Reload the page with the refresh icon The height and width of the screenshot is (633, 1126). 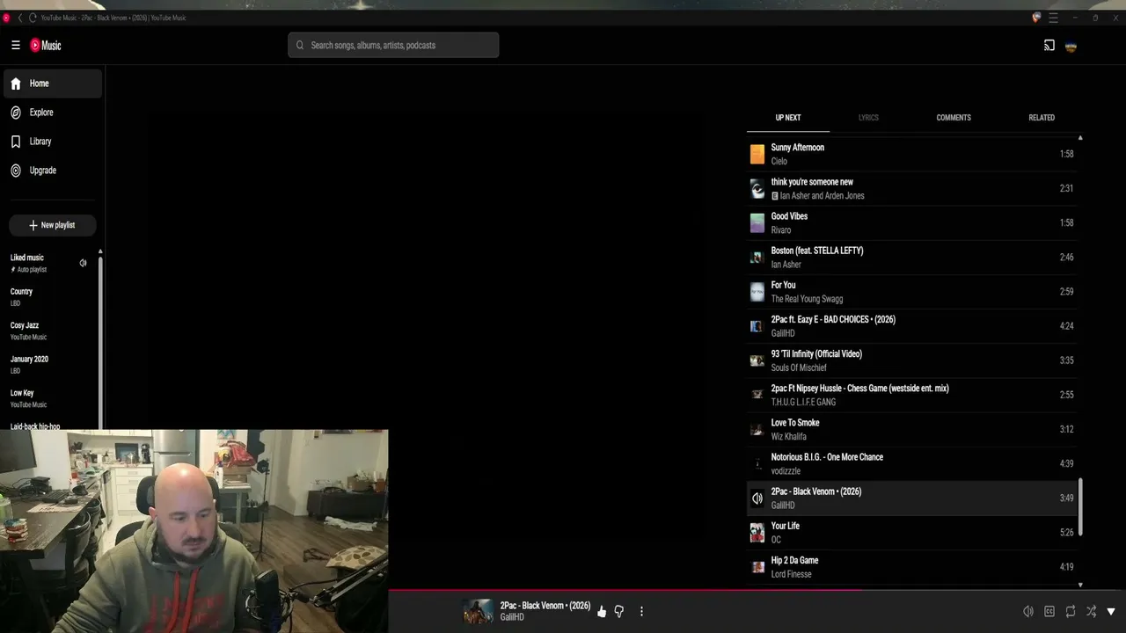click(33, 18)
